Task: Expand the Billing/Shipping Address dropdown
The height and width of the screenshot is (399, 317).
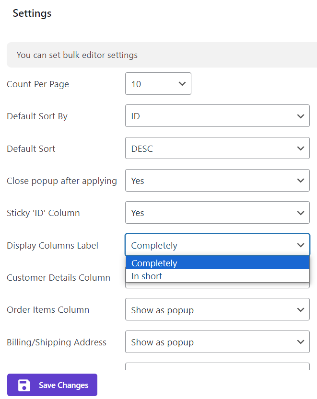Action: (x=217, y=342)
